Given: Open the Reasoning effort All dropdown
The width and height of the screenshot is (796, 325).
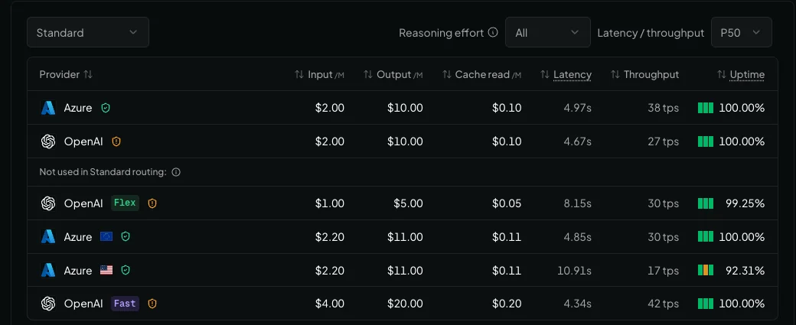Looking at the screenshot, I should coord(548,32).
